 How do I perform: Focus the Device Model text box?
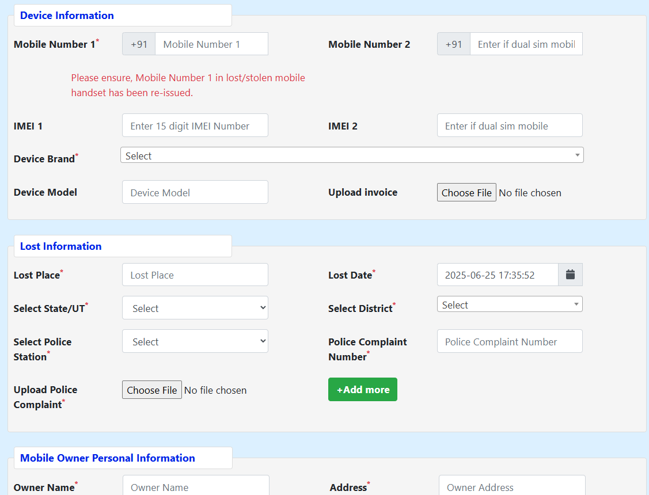click(195, 192)
